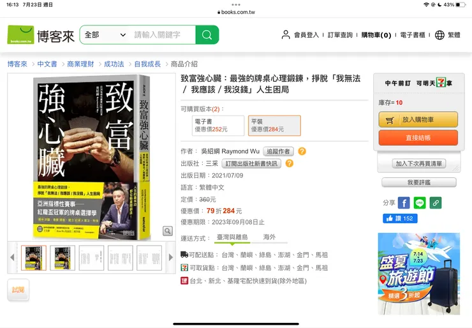The height and width of the screenshot is (328, 472).
Task: Select first cover thumbnail
Action: click(34, 258)
